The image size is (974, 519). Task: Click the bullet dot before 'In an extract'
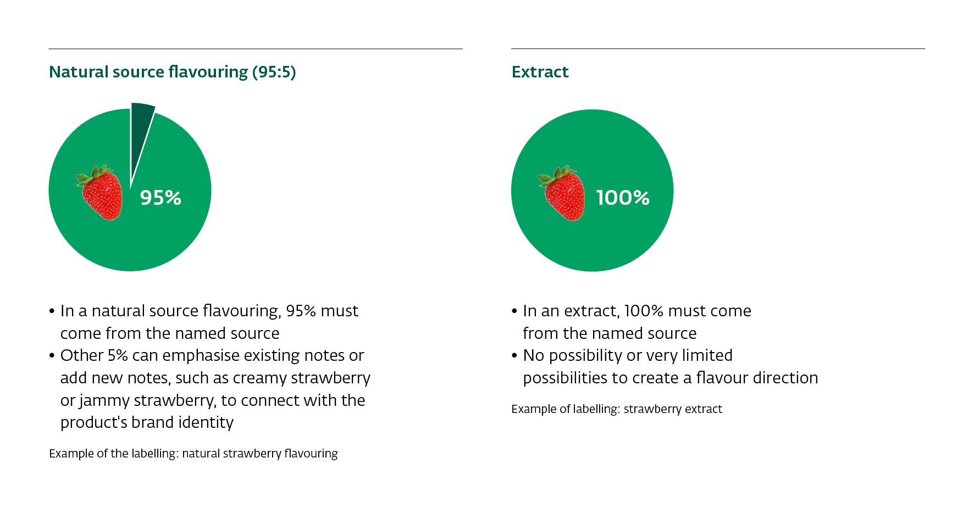click(514, 311)
